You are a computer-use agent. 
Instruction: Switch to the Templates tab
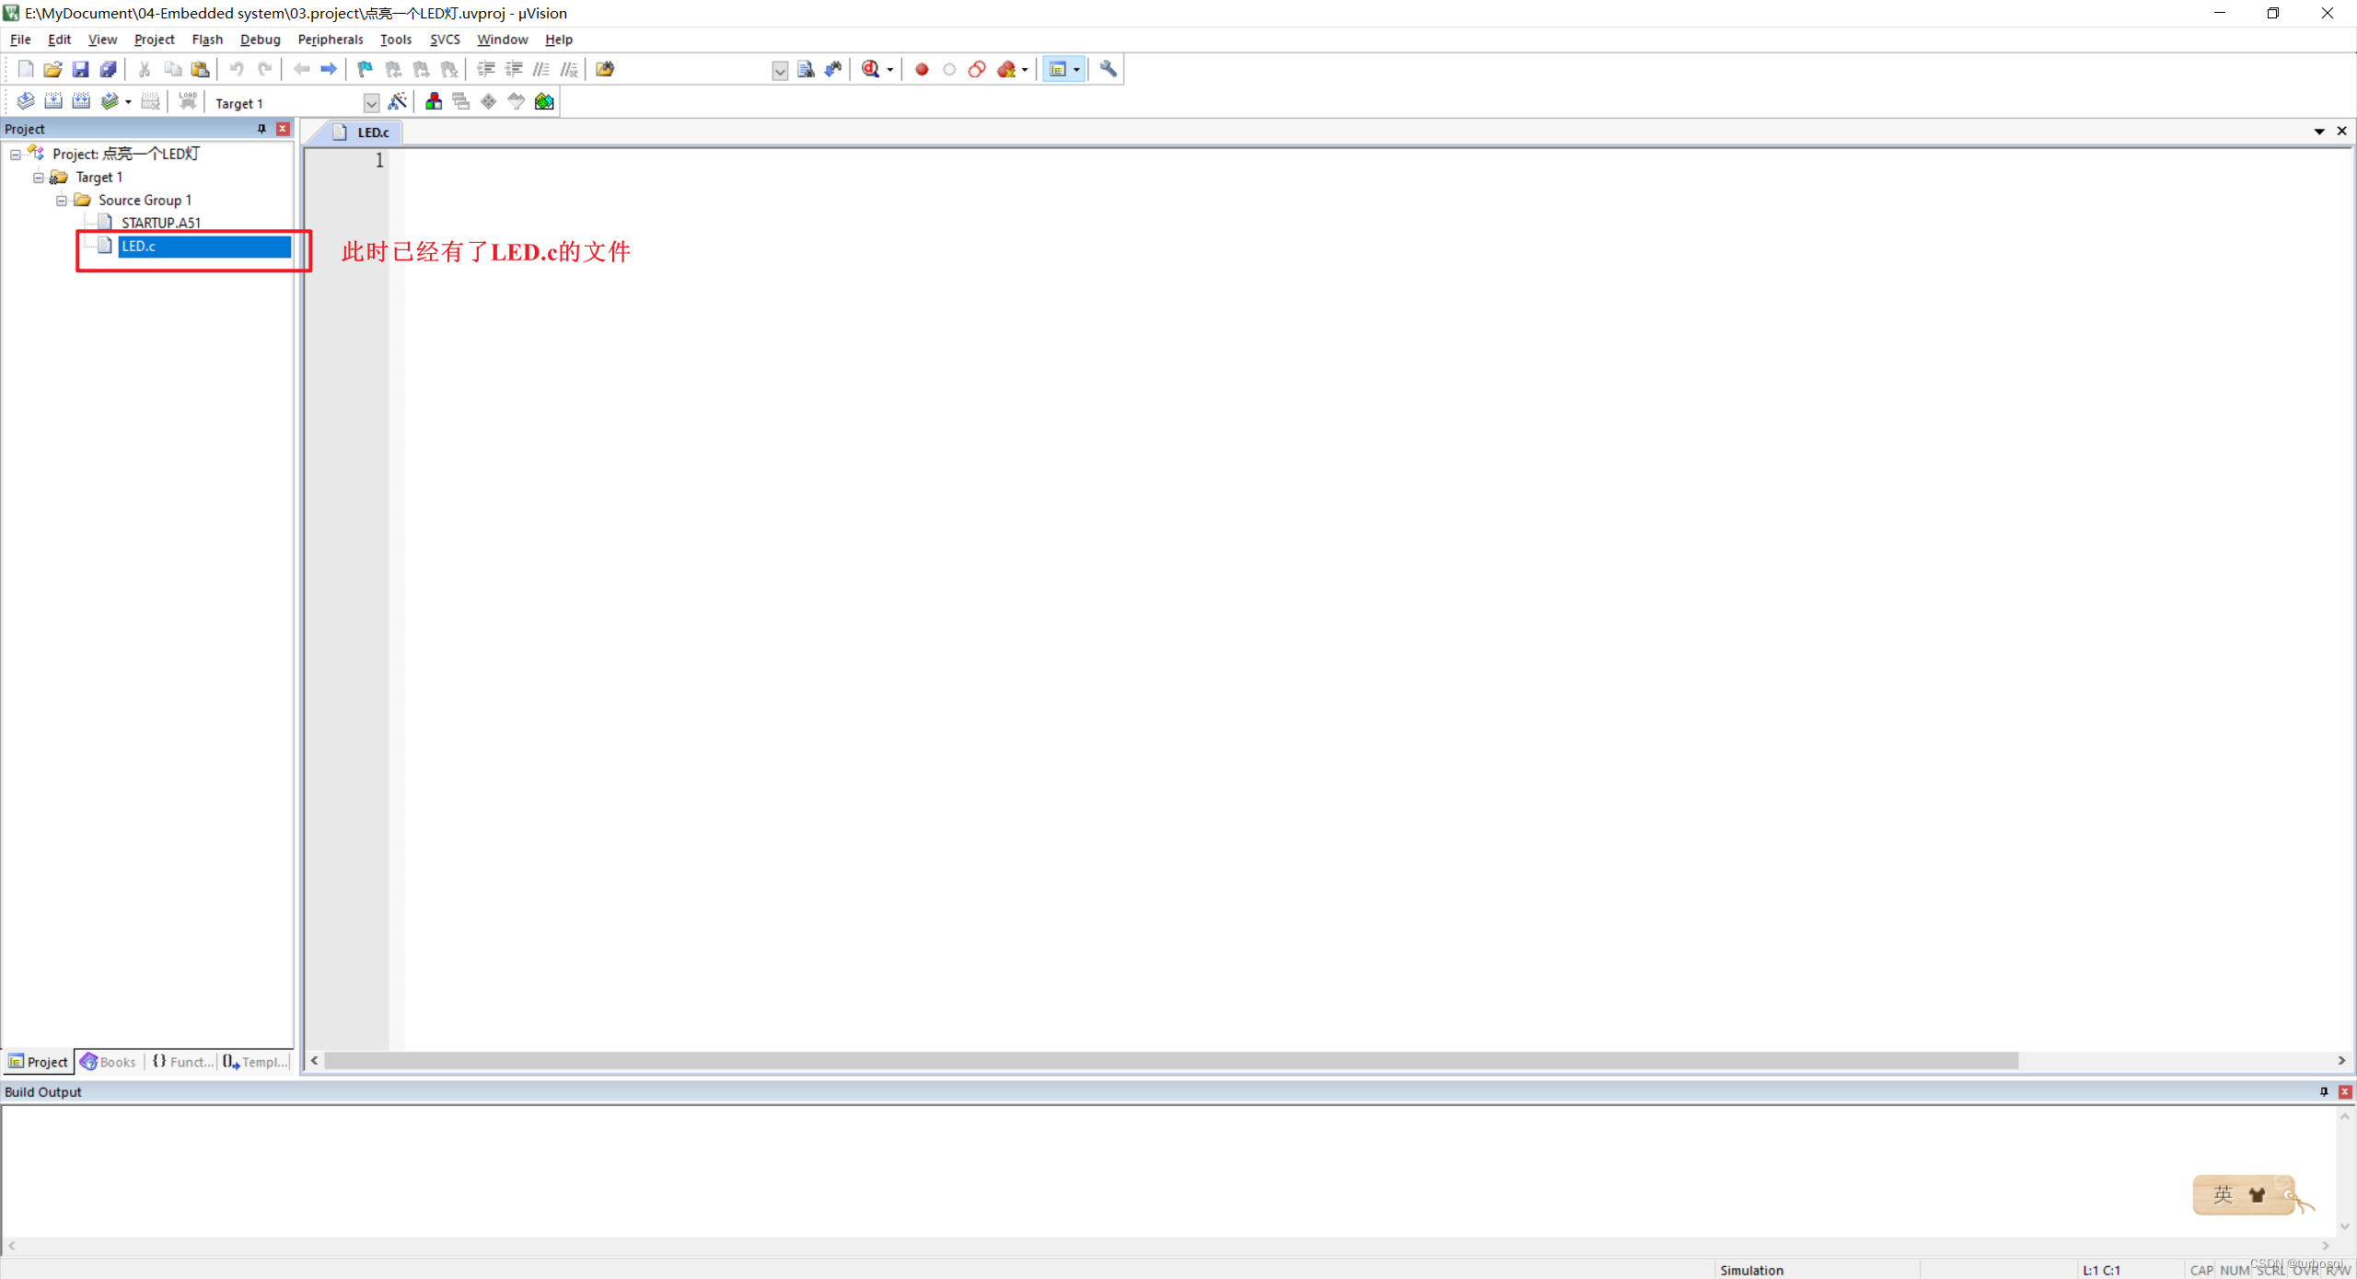255,1062
